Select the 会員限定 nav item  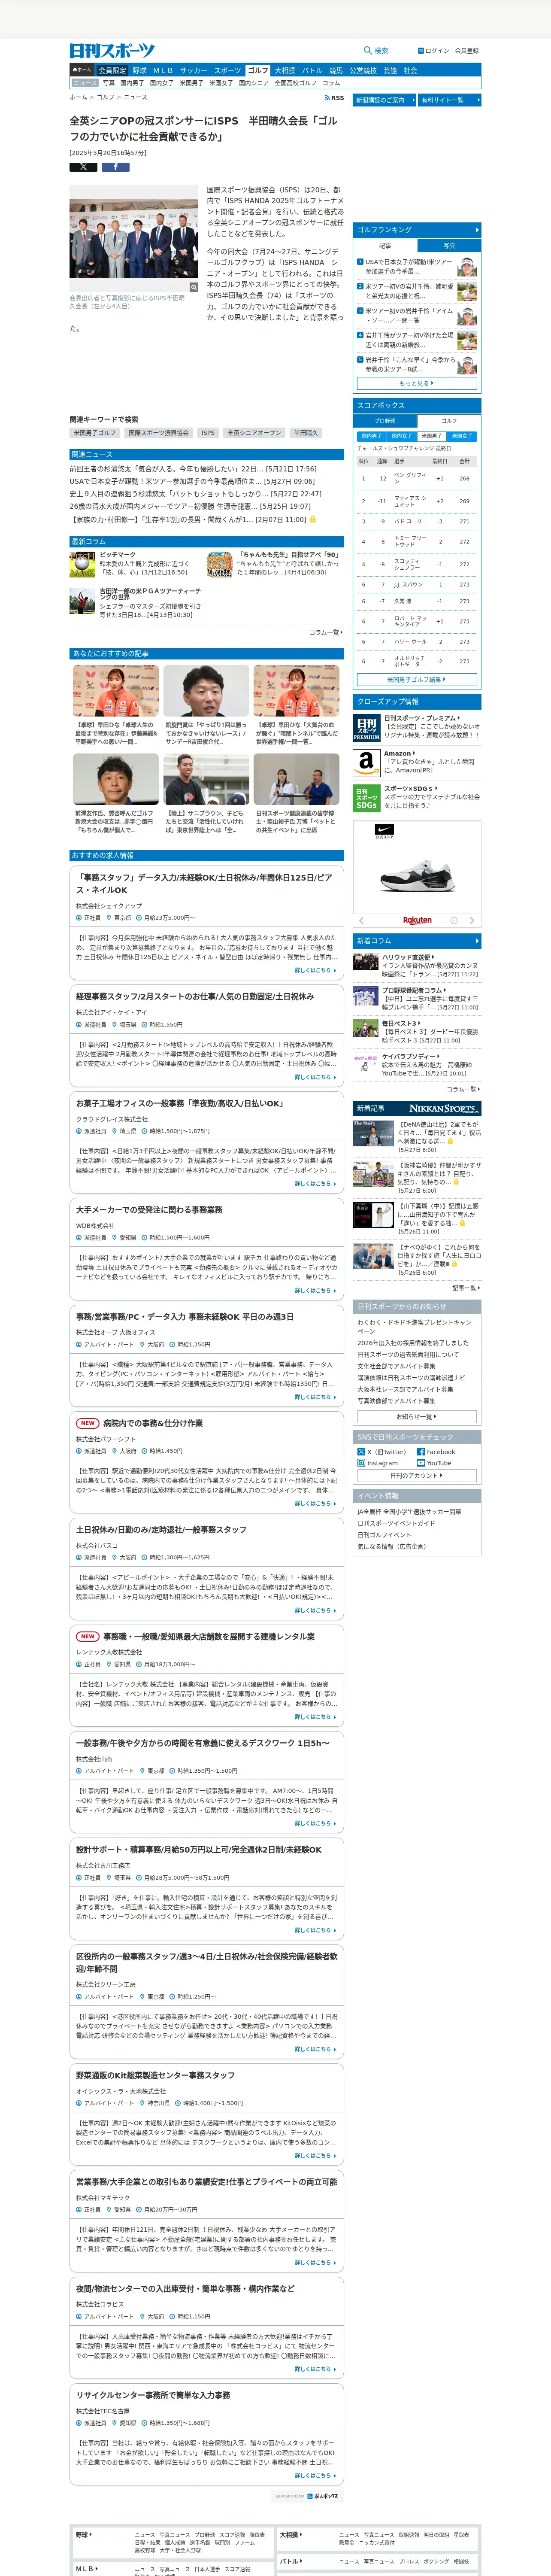pyautogui.click(x=112, y=70)
